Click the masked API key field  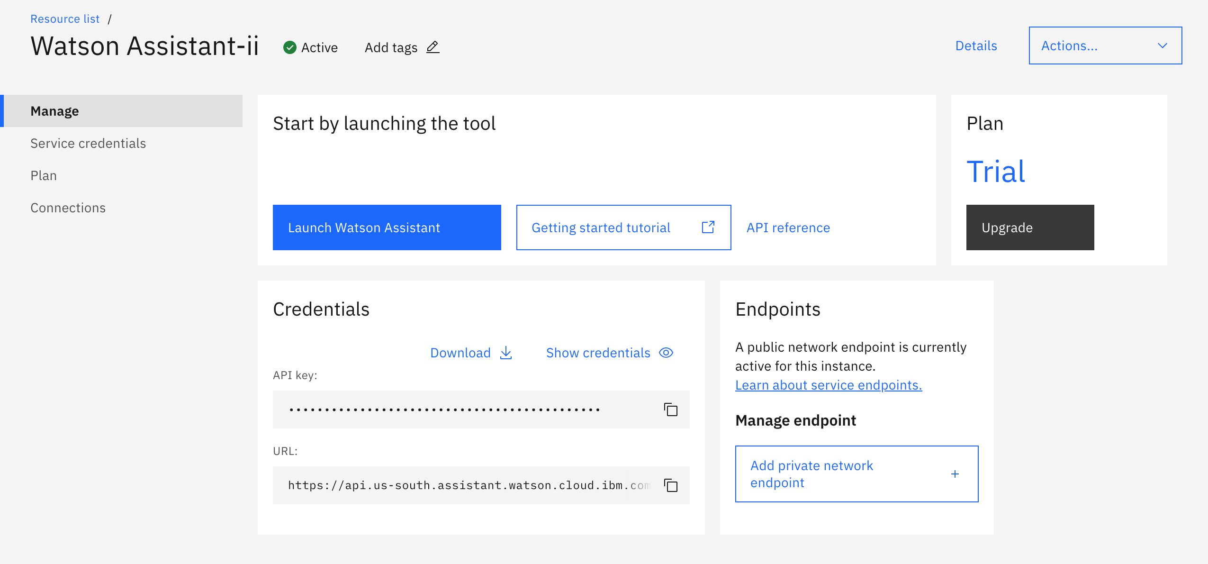coord(444,409)
